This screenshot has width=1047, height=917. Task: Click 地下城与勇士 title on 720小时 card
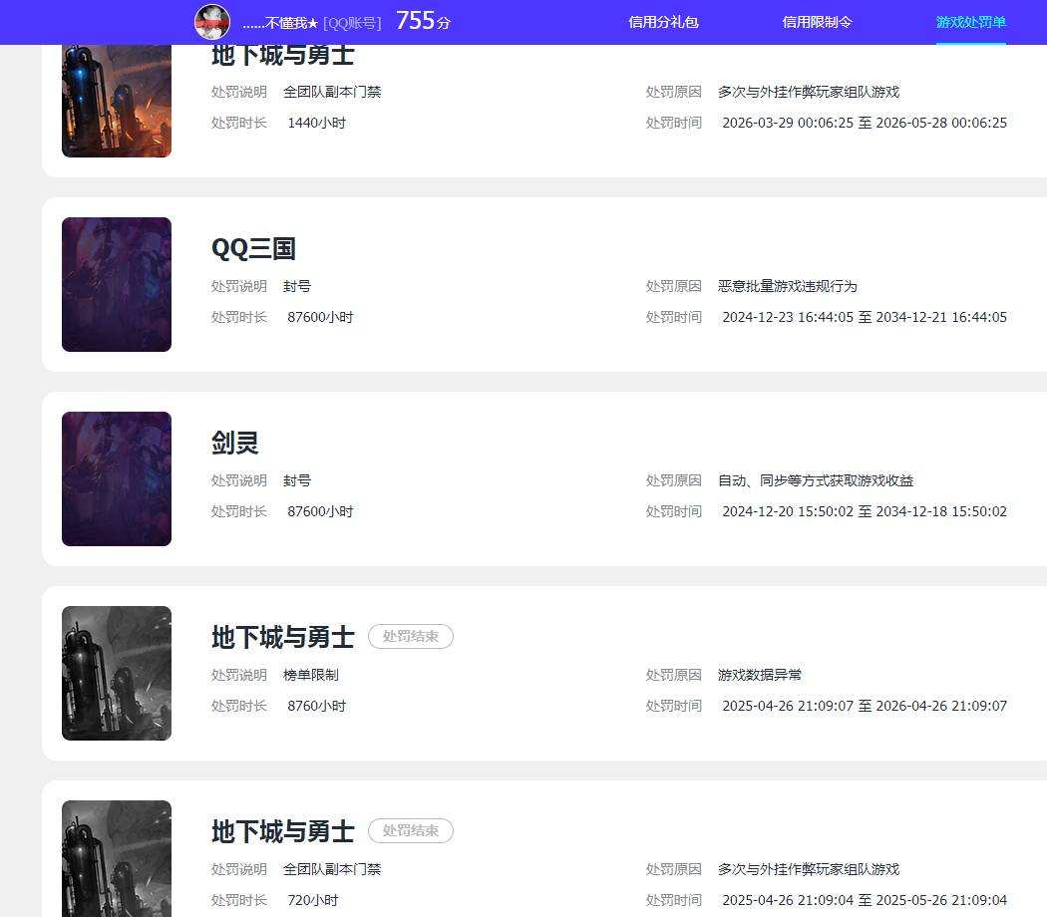(x=283, y=831)
